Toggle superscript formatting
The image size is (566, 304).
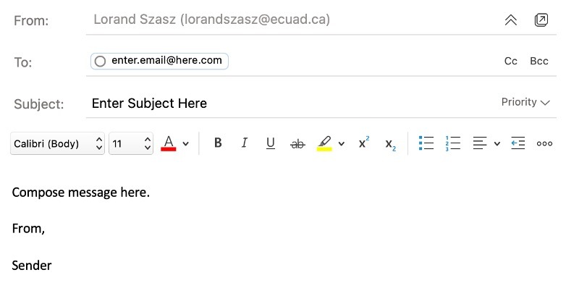pos(364,143)
